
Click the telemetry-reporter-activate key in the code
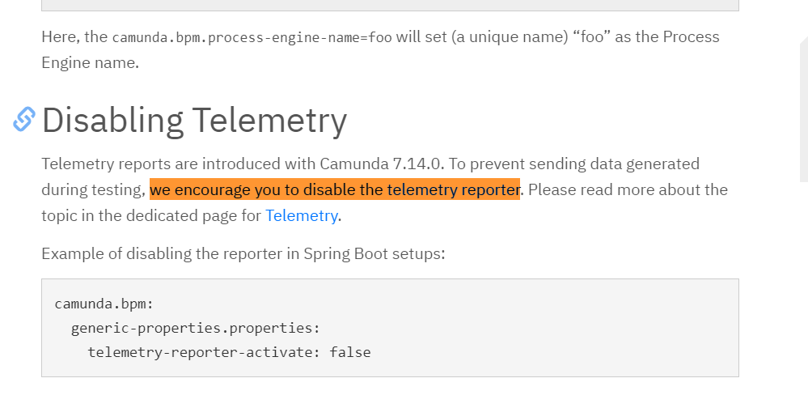click(200, 352)
